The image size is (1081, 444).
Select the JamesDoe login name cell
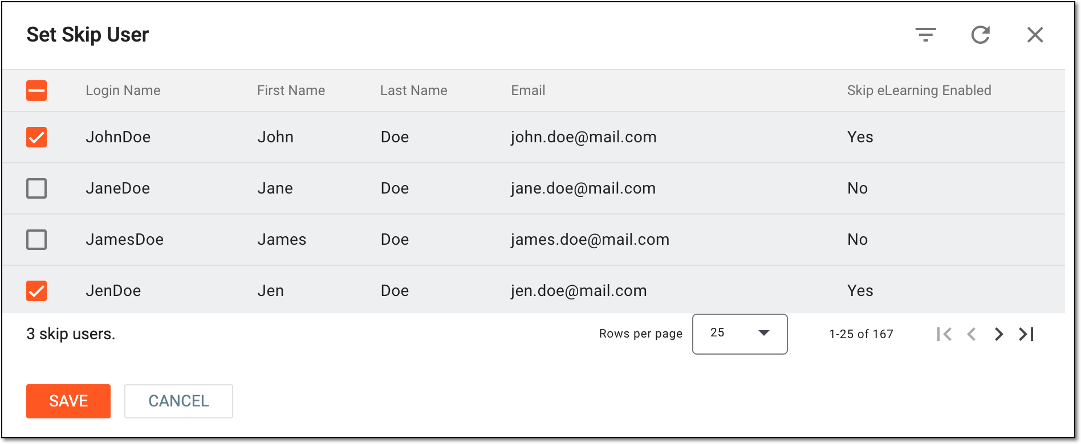(x=125, y=240)
